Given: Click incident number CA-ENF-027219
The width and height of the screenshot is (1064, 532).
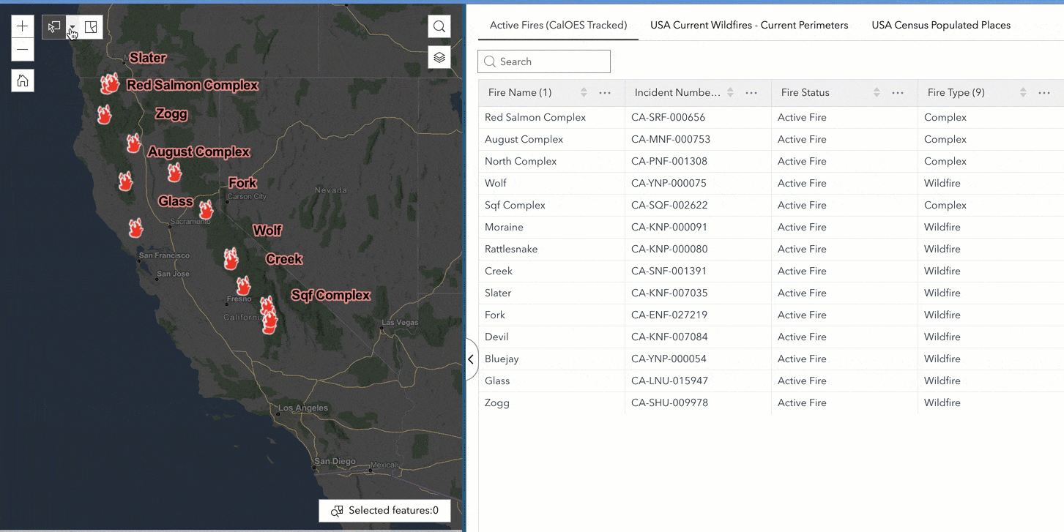Looking at the screenshot, I should [x=669, y=315].
